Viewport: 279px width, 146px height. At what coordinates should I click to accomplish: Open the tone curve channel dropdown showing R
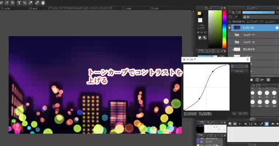click(239, 66)
